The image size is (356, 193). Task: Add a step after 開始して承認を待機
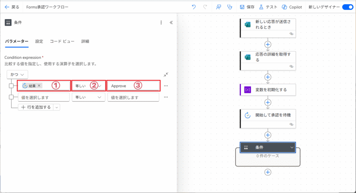point(268,135)
